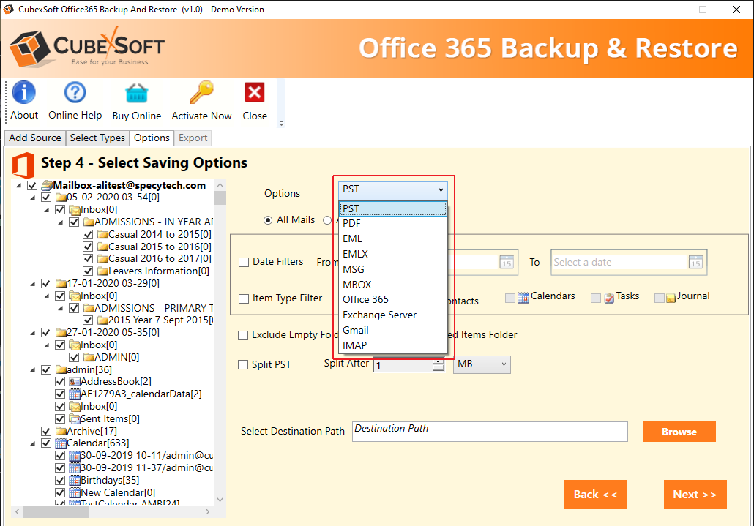The height and width of the screenshot is (526, 754).
Task: Open Online Help question mark icon
Action: [x=75, y=92]
